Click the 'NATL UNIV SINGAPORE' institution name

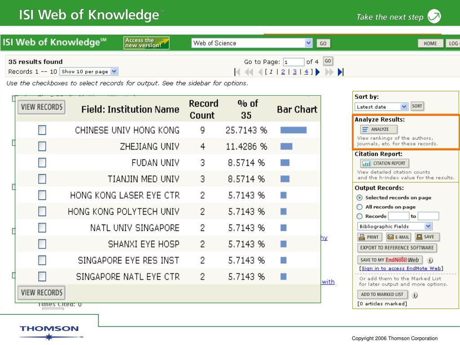click(135, 228)
